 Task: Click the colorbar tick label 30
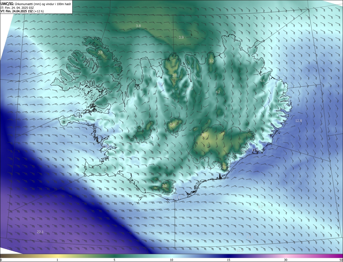286,260
